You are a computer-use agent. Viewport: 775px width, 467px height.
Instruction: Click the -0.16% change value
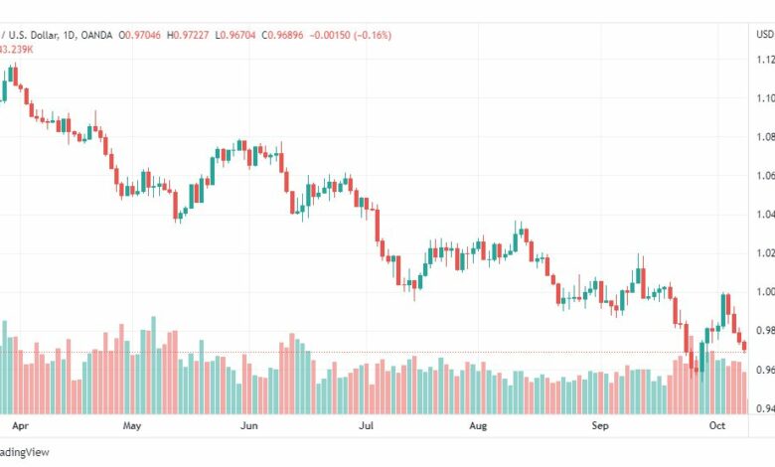372,35
